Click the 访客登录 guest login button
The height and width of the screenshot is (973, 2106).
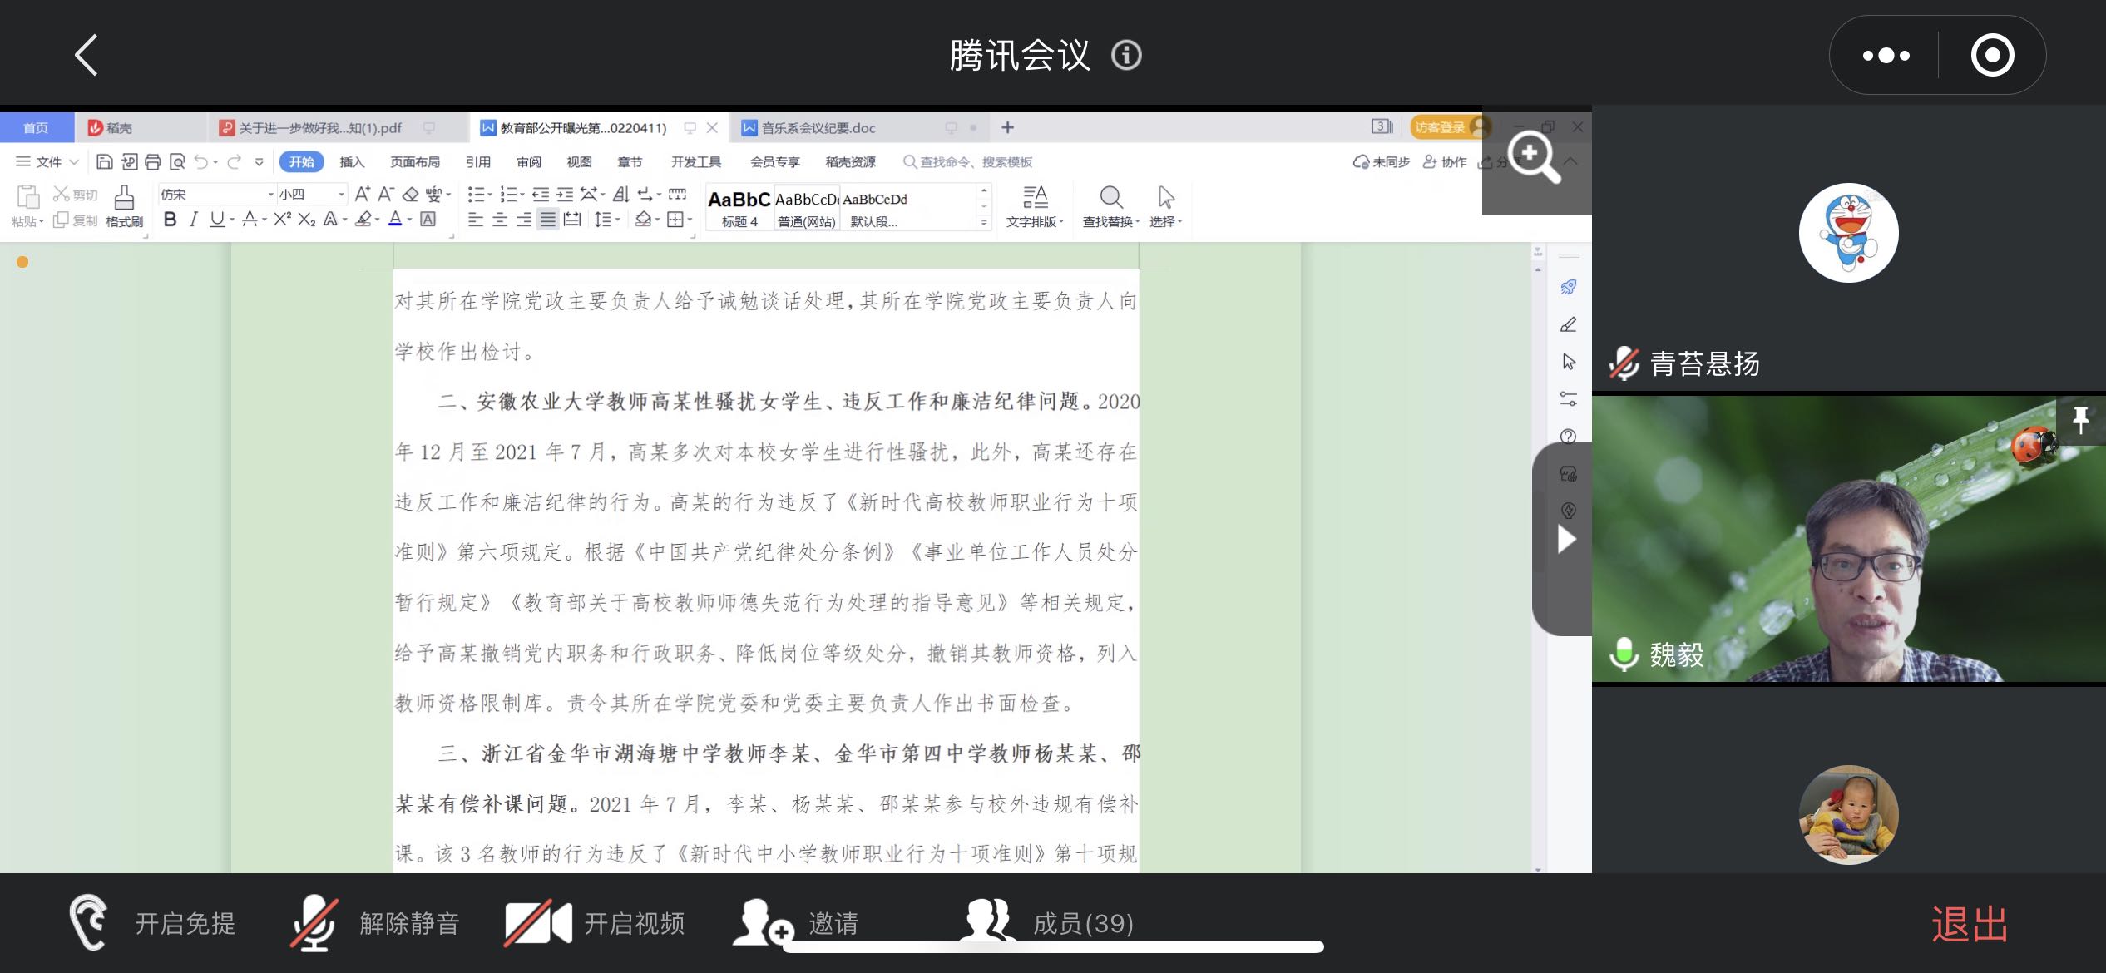tap(1440, 127)
